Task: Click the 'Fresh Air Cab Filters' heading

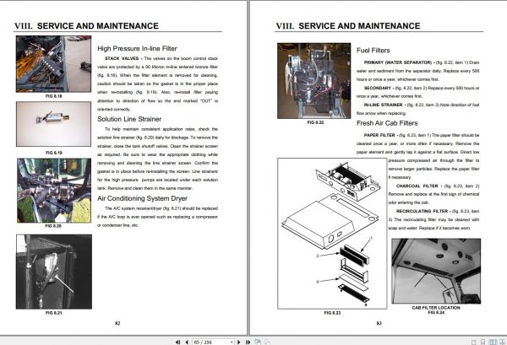Action: click(387, 123)
